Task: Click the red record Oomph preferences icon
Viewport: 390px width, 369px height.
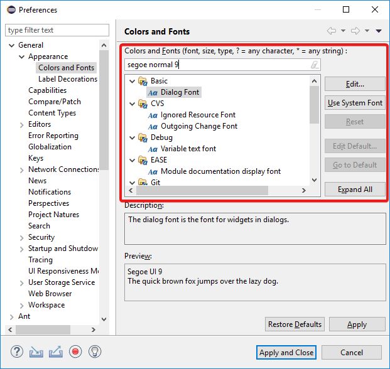Action: tap(75, 351)
